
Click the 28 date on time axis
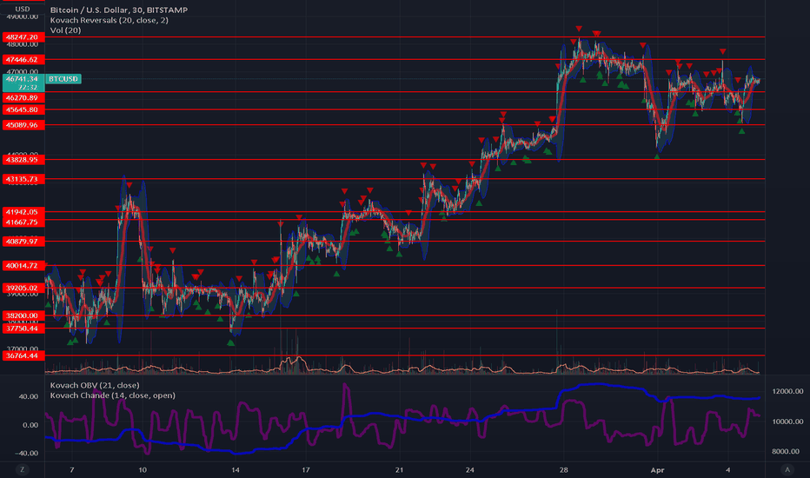tap(563, 469)
